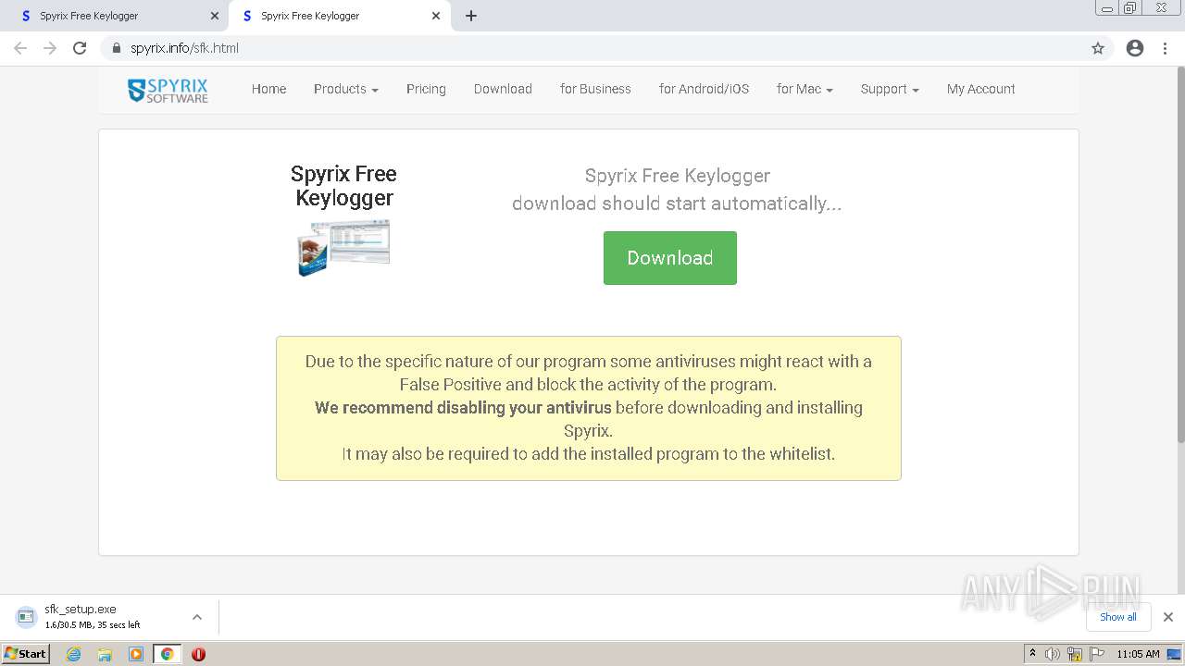Click the second browser tab title
The width and height of the screenshot is (1185, 666).
tap(310, 16)
